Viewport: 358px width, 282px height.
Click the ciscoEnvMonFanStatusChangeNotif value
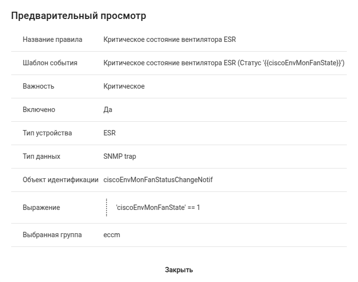pos(158,180)
